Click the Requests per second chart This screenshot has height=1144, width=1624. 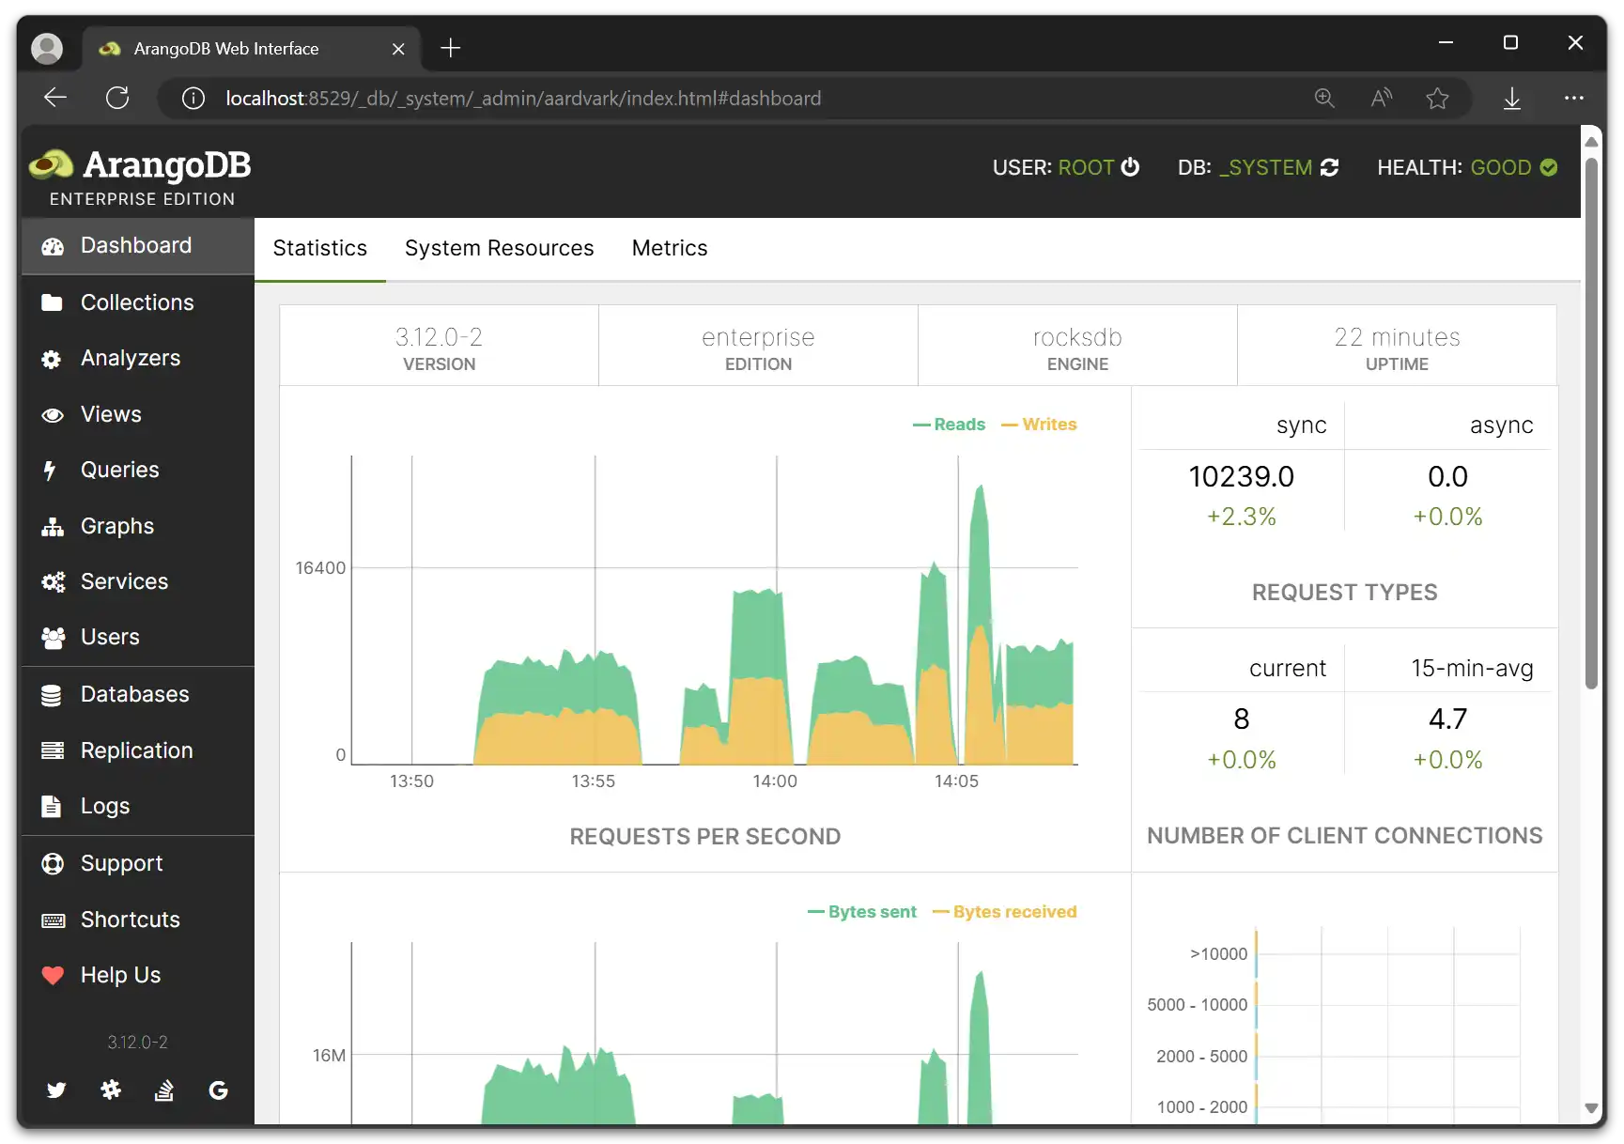pos(714,611)
